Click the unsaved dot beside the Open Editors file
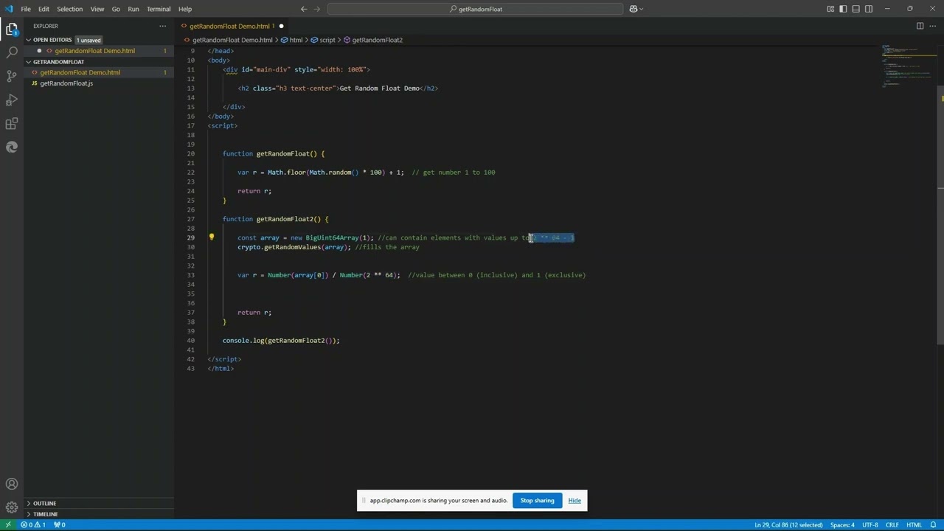The height and width of the screenshot is (531, 944). [x=40, y=51]
